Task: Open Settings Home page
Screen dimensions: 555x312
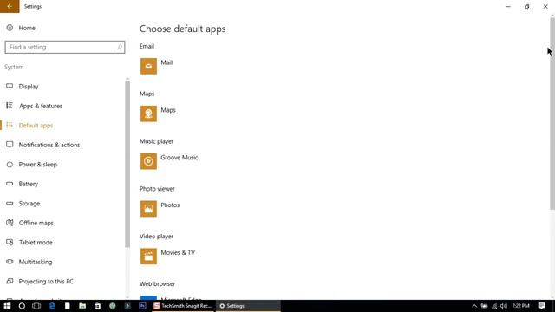Action: click(x=21, y=28)
